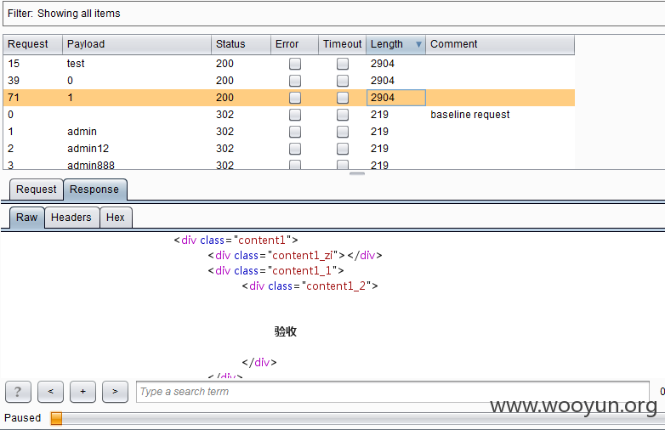The image size is (665, 430).
Task: Sort by the Status column header
Action: point(241,44)
